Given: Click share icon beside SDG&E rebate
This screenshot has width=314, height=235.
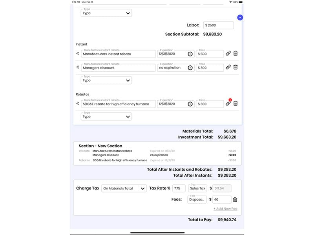Looking at the screenshot, I should click(77, 104).
